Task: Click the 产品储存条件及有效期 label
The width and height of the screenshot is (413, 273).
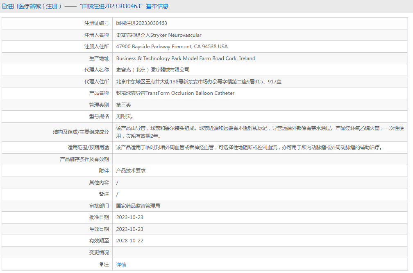Action: point(84,159)
